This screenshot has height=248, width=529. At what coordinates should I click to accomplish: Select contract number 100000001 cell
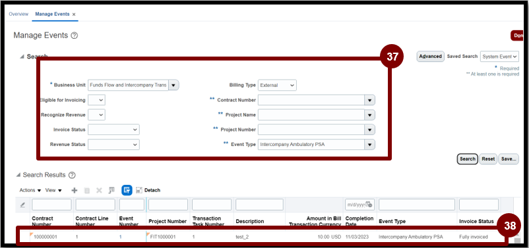coord(46,237)
